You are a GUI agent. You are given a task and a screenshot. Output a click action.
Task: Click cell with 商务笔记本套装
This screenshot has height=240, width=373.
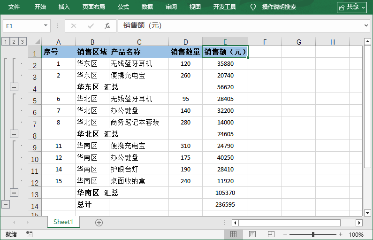pyautogui.click(x=139, y=123)
